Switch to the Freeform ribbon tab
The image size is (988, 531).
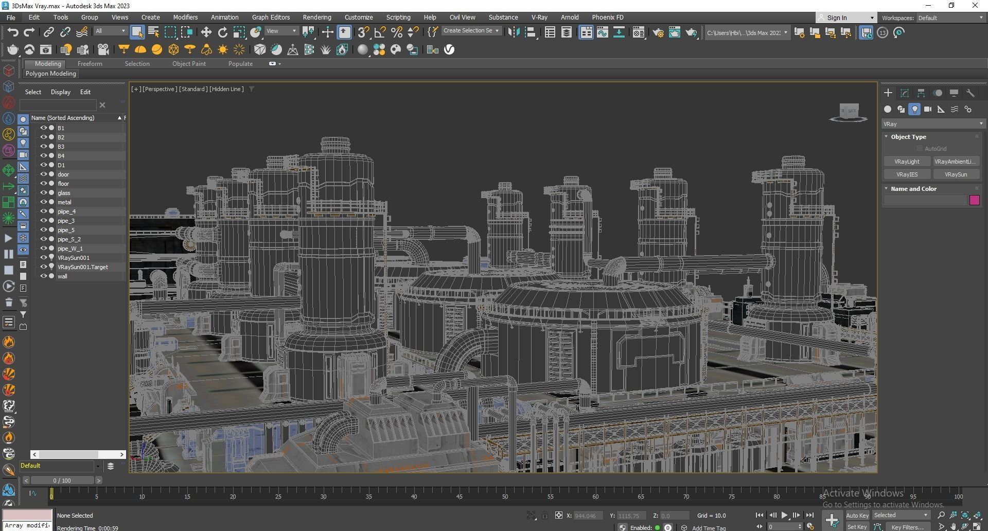pyautogui.click(x=90, y=64)
